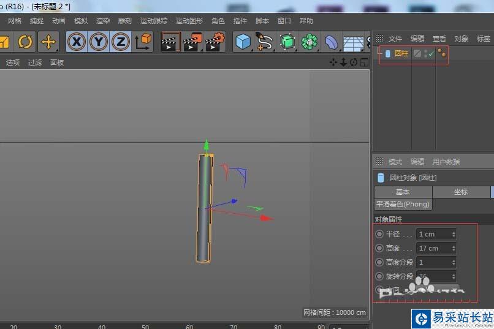Image resolution: width=494 pixels, height=329 pixels.
Task: Click the 半径 value field 1 cm
Action: coord(436,234)
